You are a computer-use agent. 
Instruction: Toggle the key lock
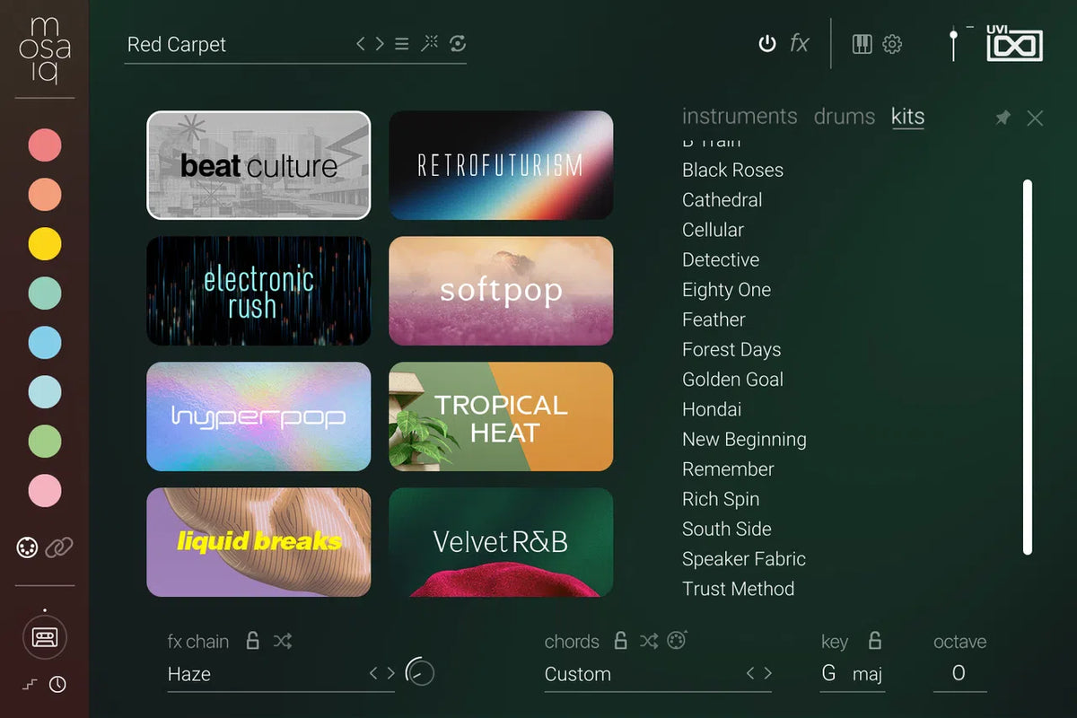tap(874, 641)
